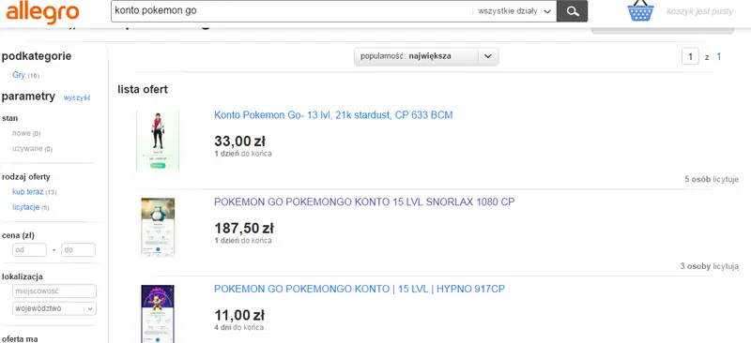The width and height of the screenshot is (751, 343).
Task: Expand the 'województwo' dropdown
Action: [x=54, y=308]
